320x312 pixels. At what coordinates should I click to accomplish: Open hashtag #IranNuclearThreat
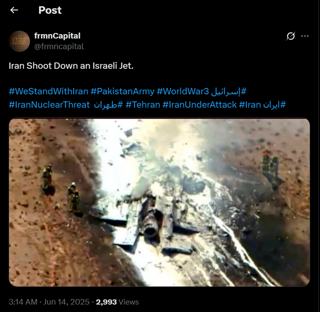(49, 104)
